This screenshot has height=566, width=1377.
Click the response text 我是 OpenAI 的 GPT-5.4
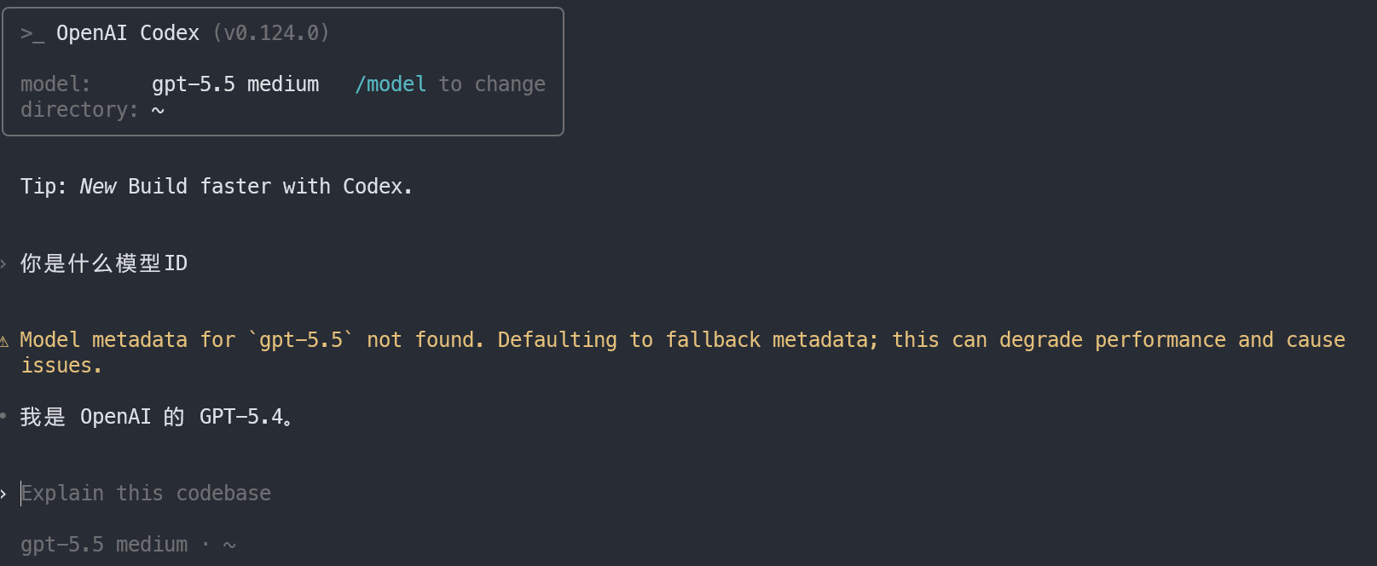(157, 417)
